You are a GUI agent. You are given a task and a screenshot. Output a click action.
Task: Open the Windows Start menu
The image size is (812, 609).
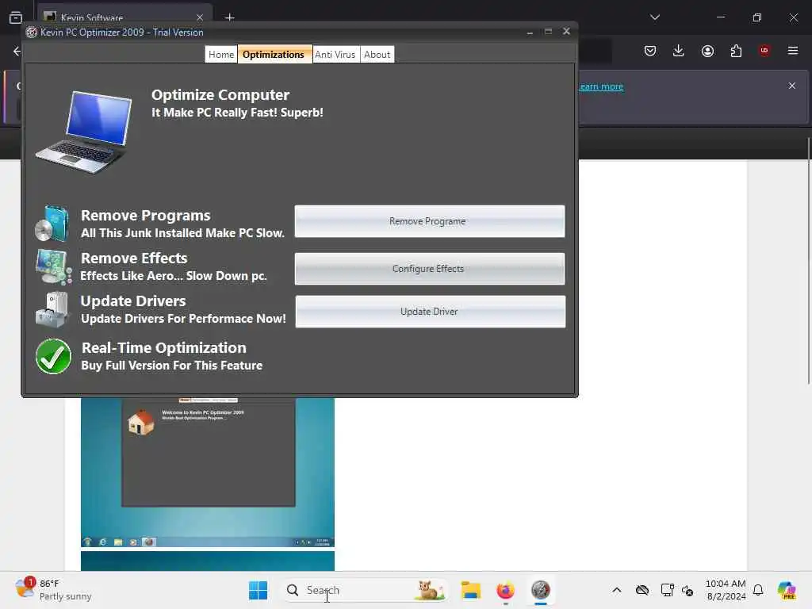click(x=258, y=590)
